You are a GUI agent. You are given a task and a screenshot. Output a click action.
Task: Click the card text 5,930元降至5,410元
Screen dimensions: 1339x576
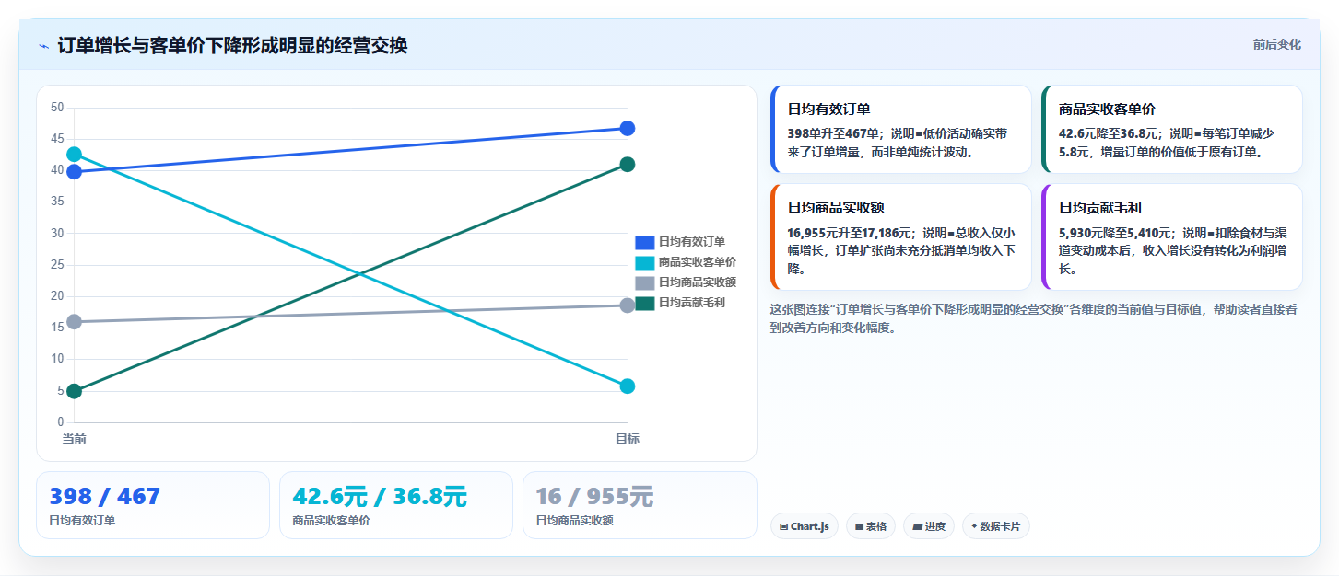[1115, 233]
